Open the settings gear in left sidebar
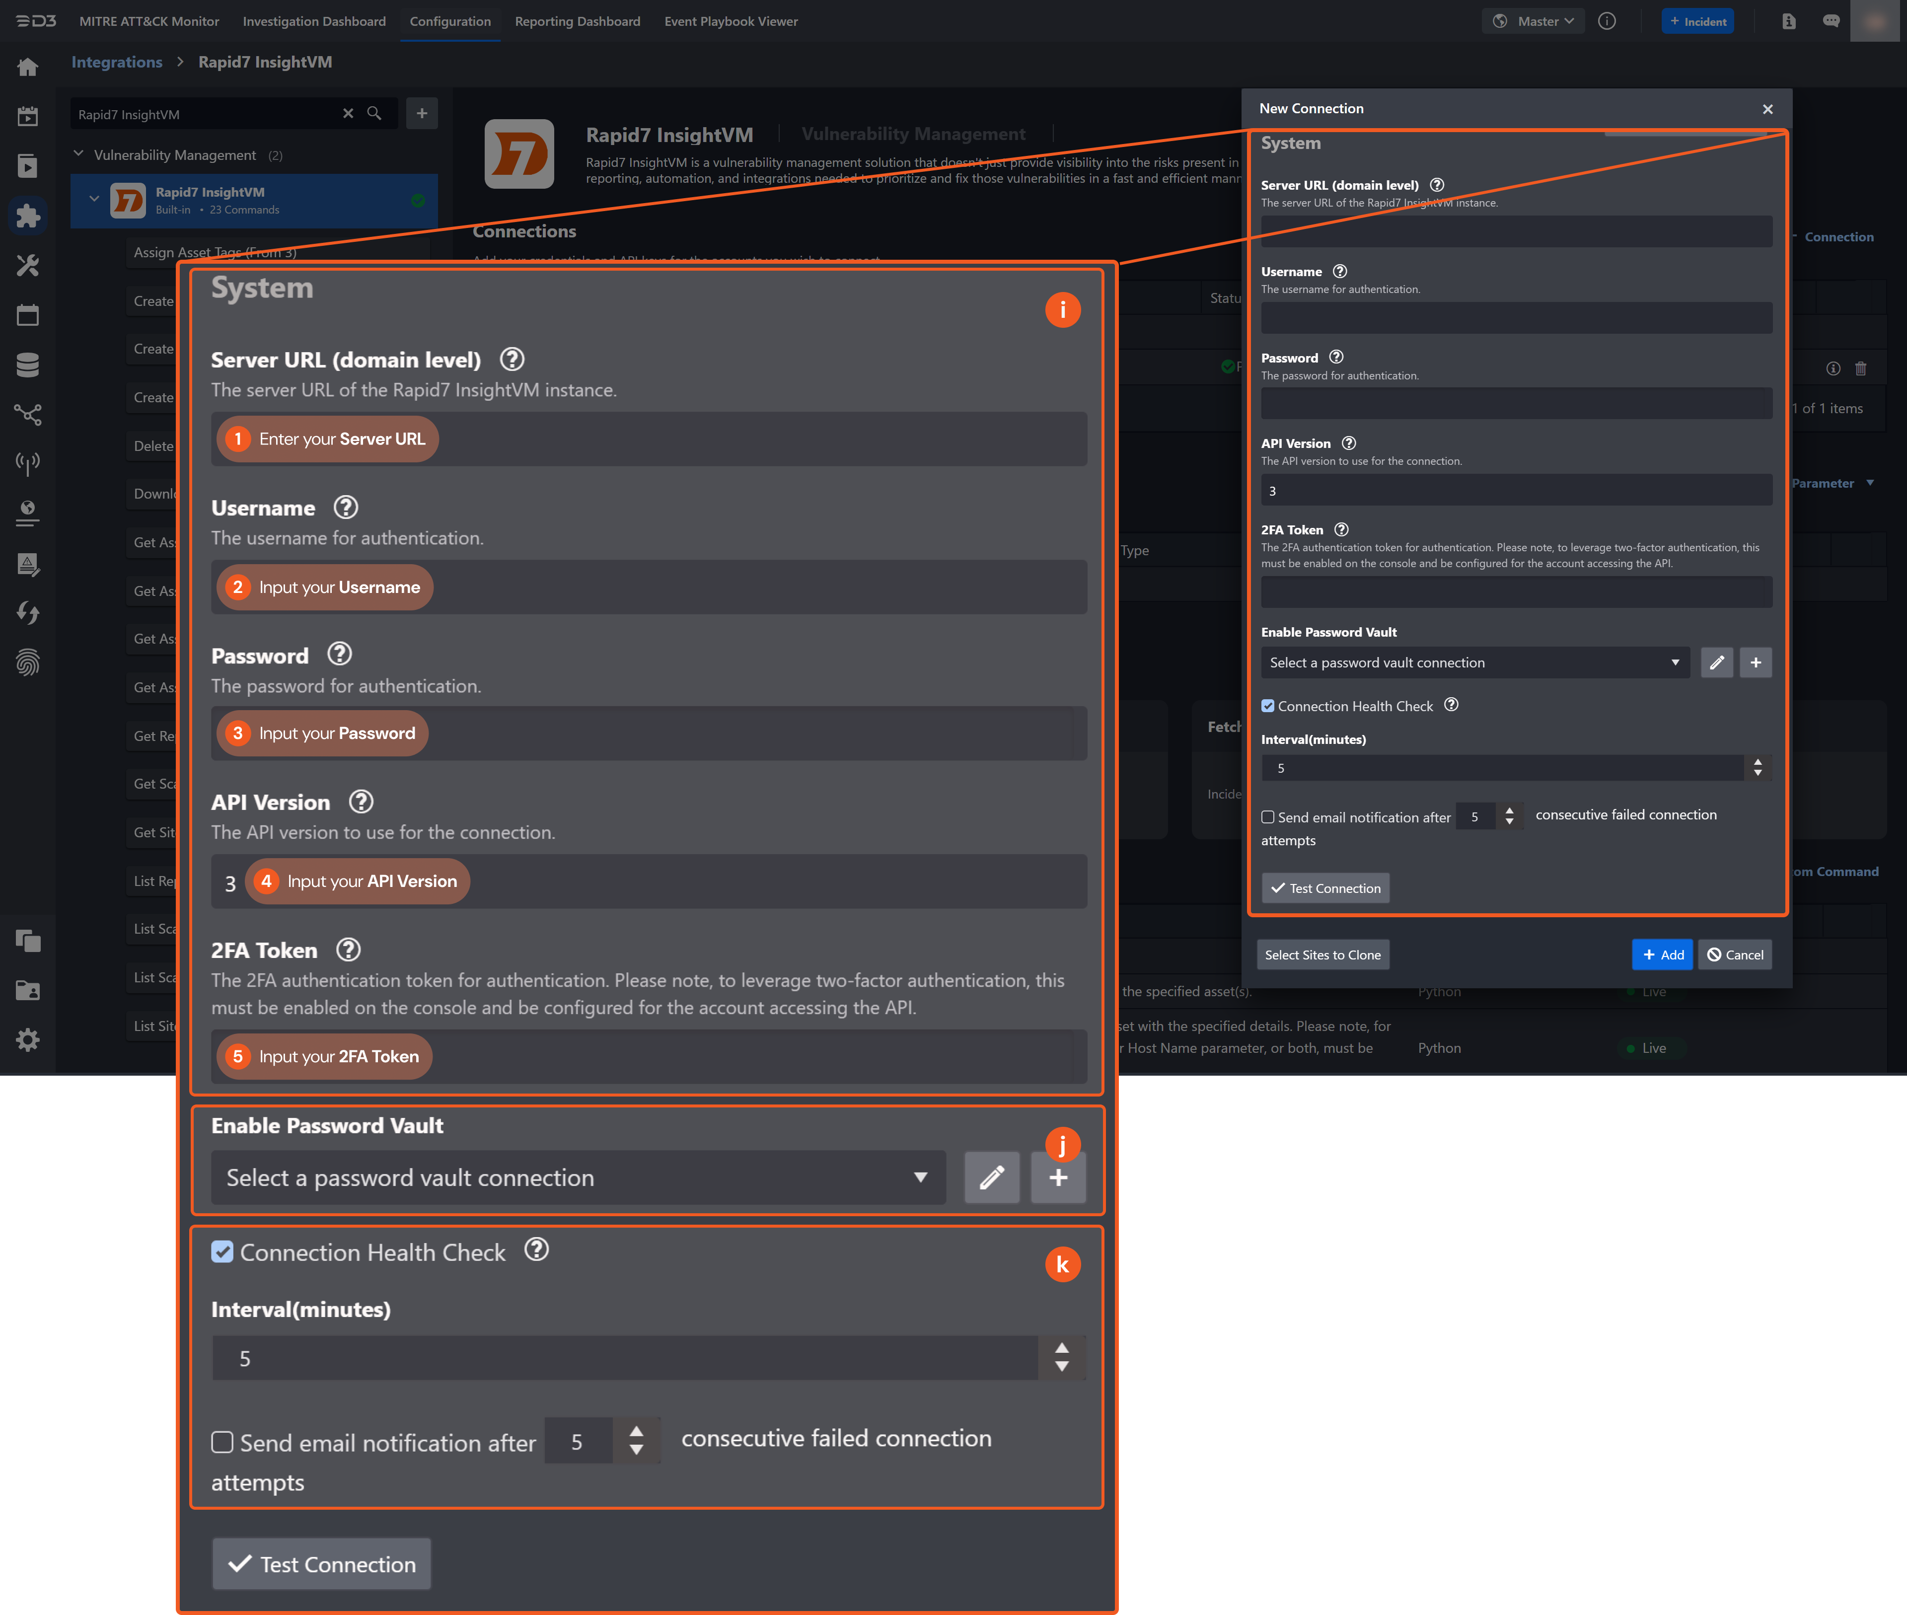This screenshot has width=1907, height=1615. pyautogui.click(x=27, y=1039)
